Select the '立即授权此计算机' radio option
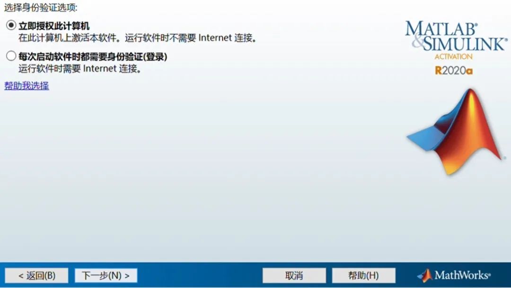511x288 pixels. [11, 26]
